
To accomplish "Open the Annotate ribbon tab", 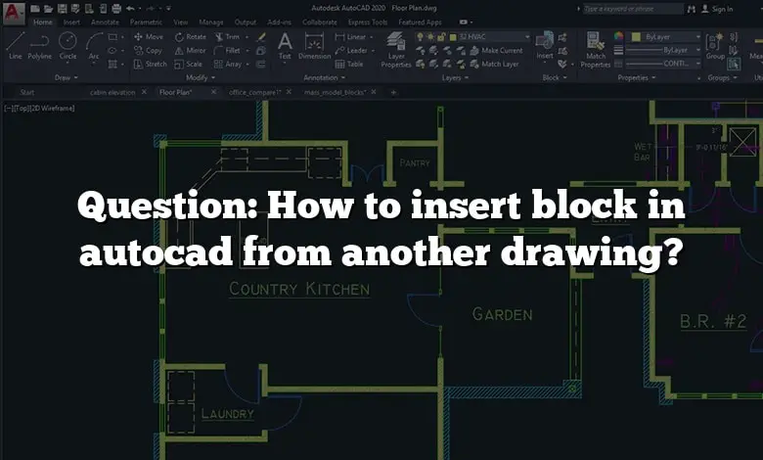I will pyautogui.click(x=105, y=23).
